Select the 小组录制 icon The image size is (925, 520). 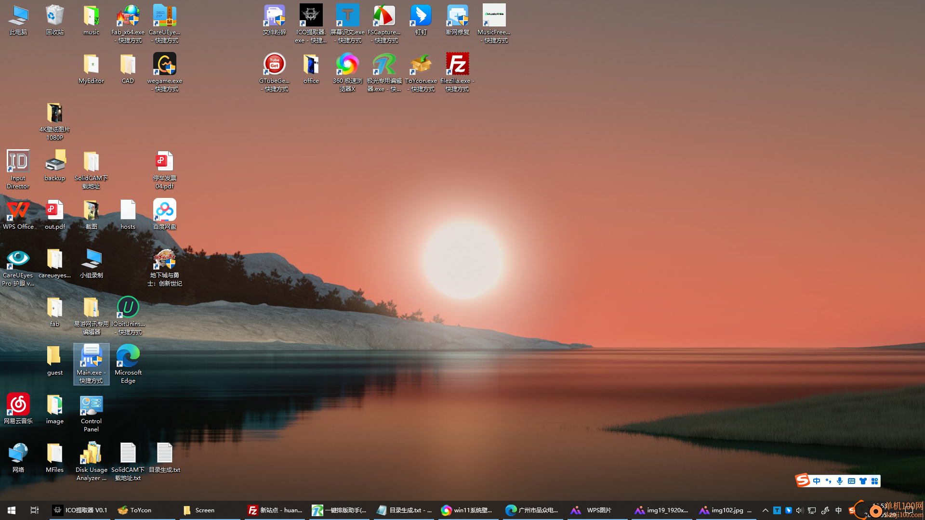(x=91, y=263)
